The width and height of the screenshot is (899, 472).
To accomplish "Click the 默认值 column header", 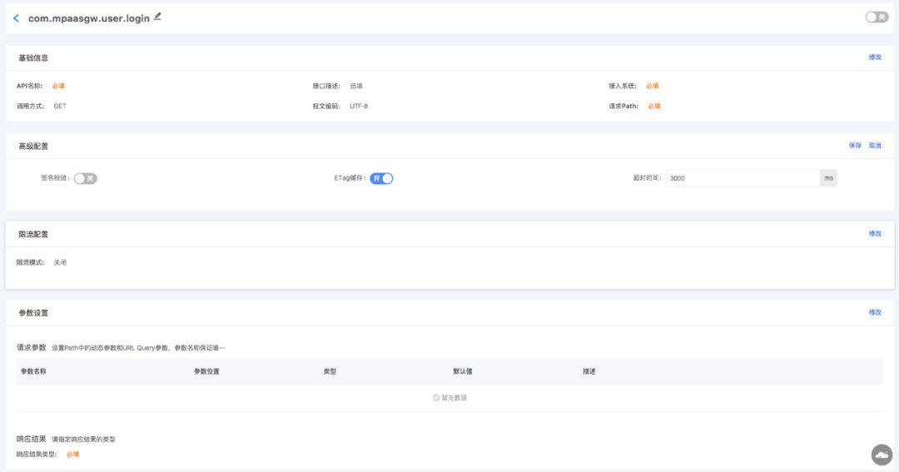I will click(463, 371).
